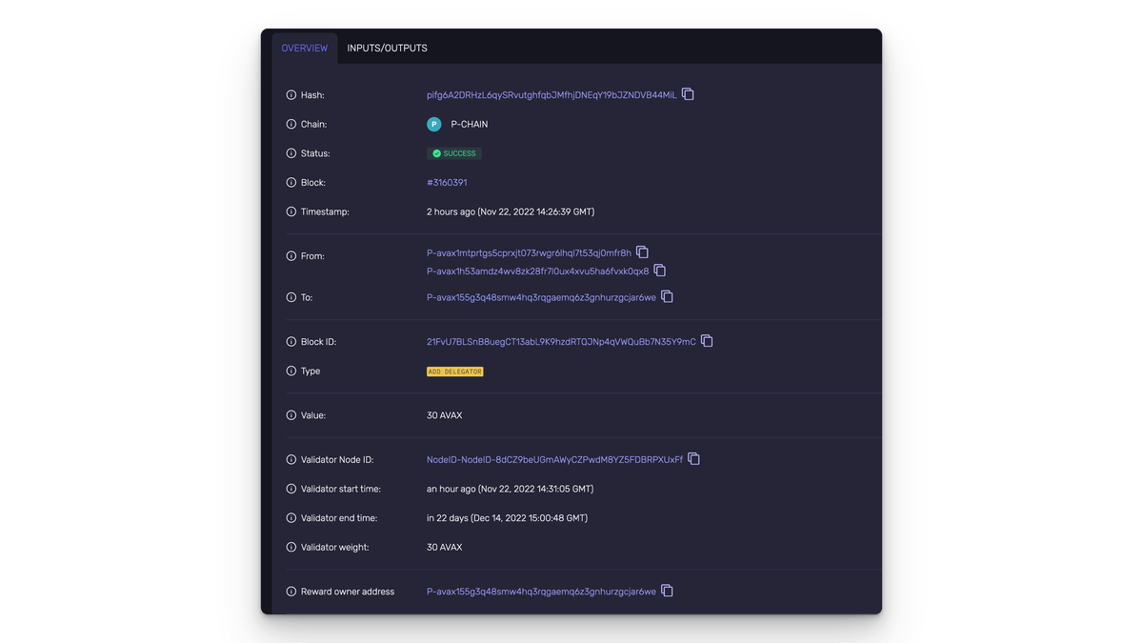Copy the To address

point(667,296)
